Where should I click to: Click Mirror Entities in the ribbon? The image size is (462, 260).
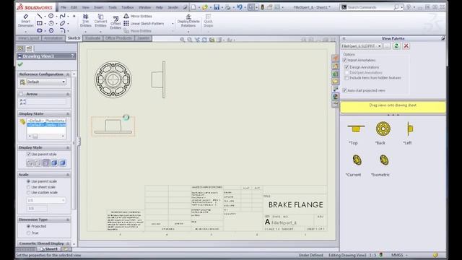point(138,16)
